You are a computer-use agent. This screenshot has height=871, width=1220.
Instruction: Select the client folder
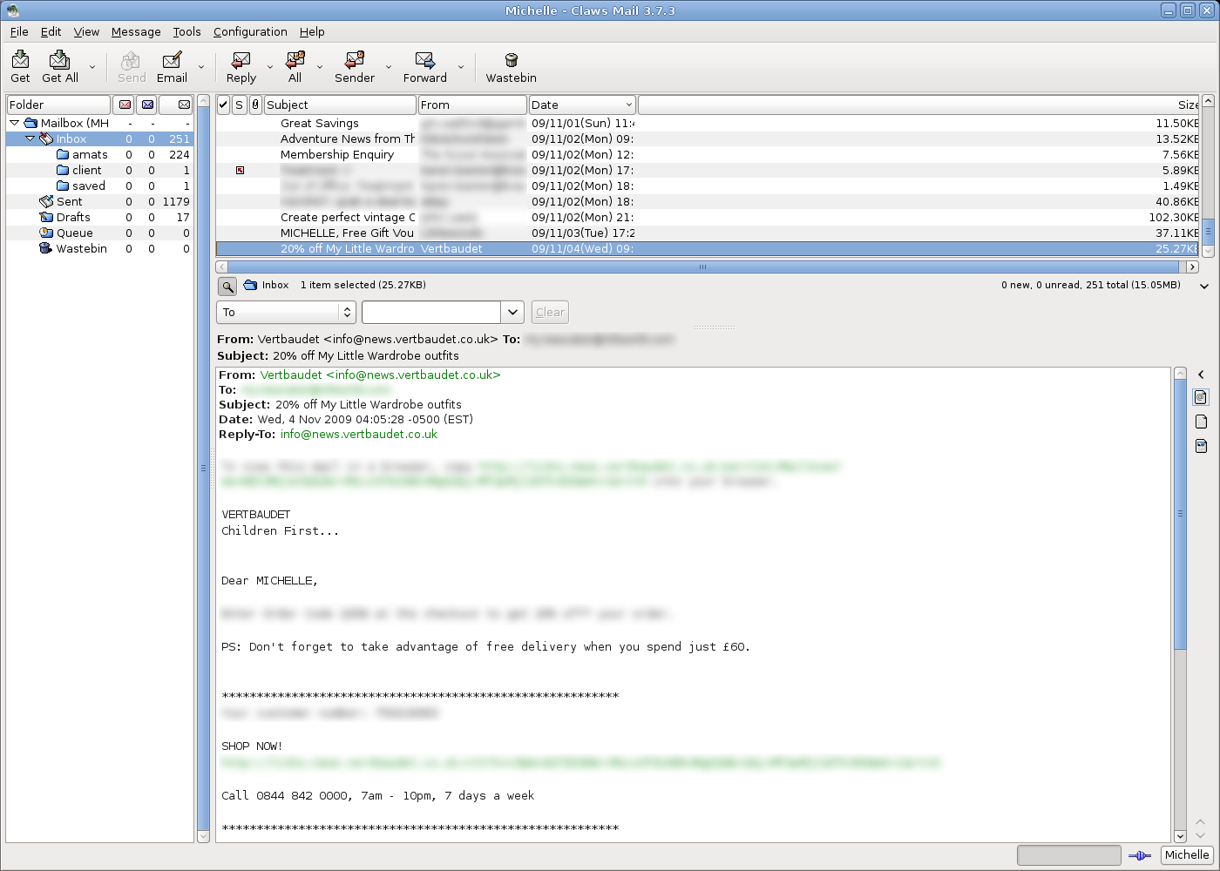87,170
